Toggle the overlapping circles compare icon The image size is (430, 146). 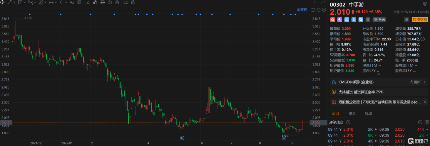coord(126,2)
